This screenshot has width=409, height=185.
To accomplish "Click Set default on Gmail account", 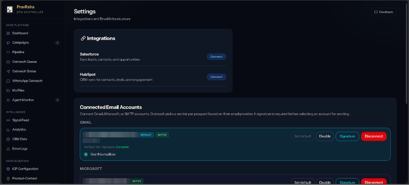I will (x=303, y=136).
